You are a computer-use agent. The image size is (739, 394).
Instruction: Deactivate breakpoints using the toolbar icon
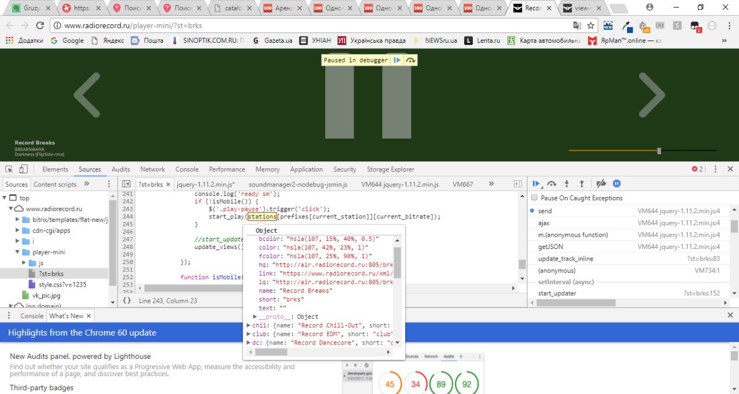coord(601,184)
